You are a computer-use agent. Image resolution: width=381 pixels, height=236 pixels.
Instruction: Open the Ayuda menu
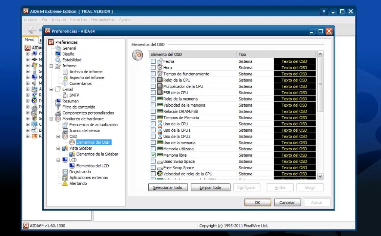point(125,19)
